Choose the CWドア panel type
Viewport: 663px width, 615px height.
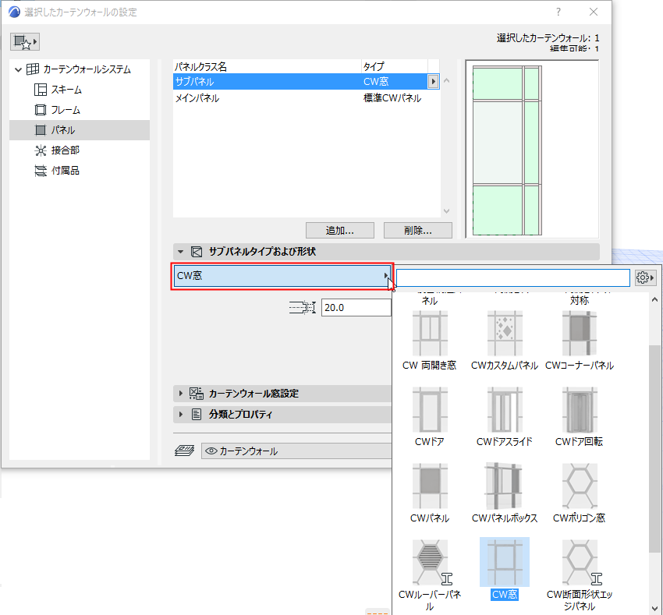pos(430,417)
